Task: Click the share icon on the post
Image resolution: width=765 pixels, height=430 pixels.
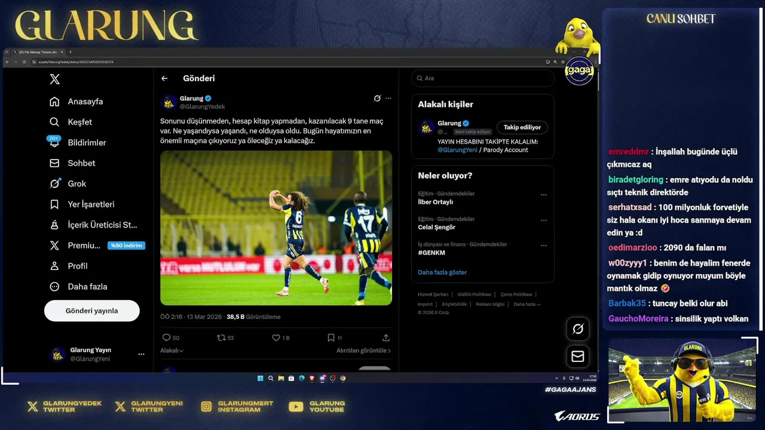Action: pyautogui.click(x=386, y=337)
